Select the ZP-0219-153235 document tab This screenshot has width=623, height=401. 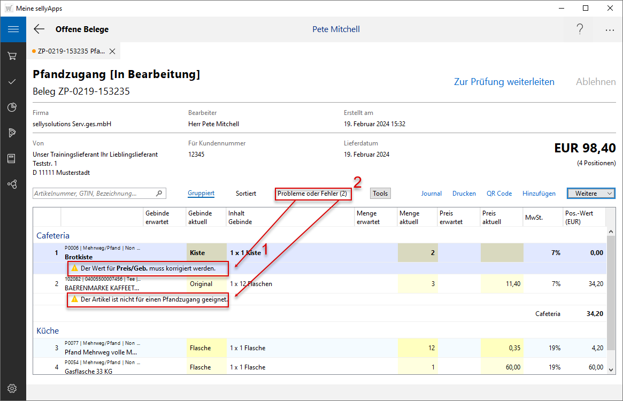[x=71, y=51]
